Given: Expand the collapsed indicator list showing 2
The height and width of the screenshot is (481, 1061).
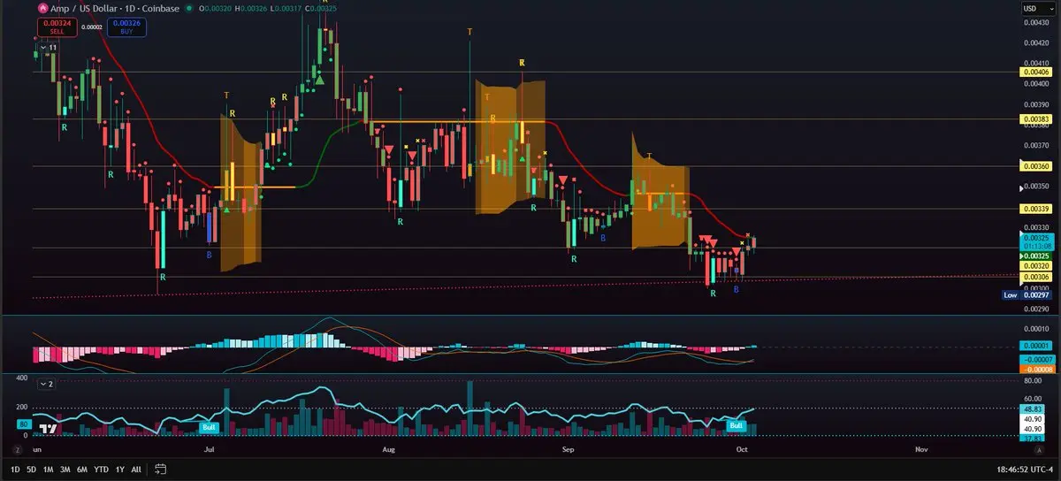Looking at the screenshot, I should pyautogui.click(x=47, y=384).
